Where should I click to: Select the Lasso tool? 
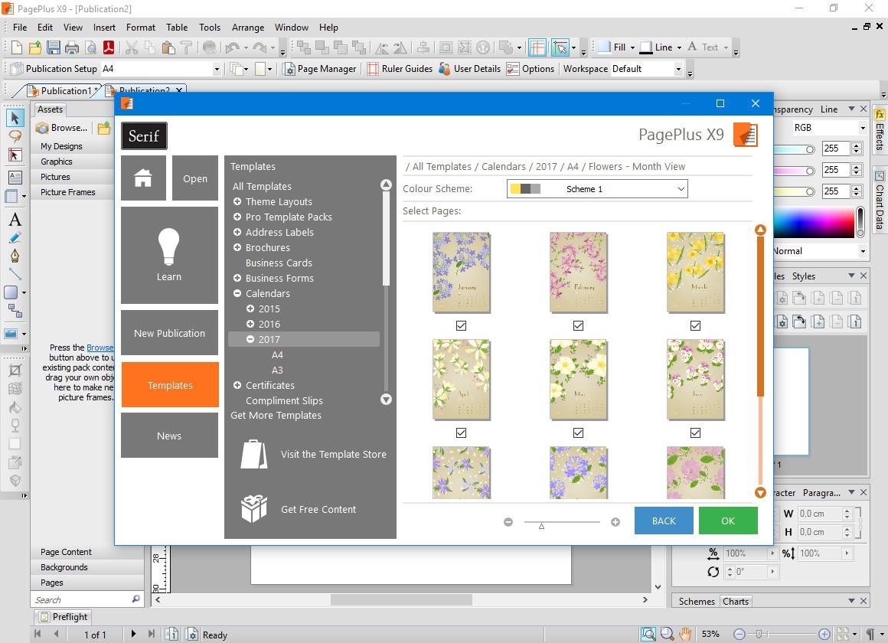pos(15,136)
